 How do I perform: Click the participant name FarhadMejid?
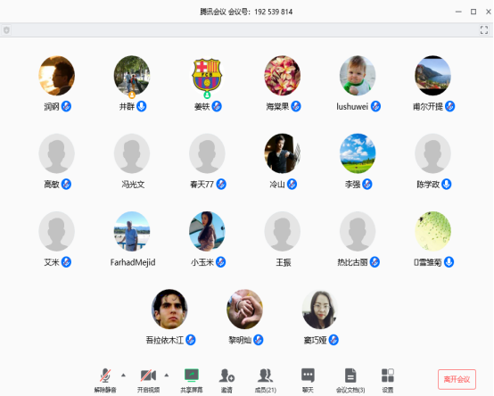click(x=133, y=262)
